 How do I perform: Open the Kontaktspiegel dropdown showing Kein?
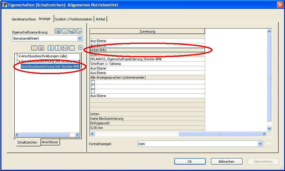260,144
